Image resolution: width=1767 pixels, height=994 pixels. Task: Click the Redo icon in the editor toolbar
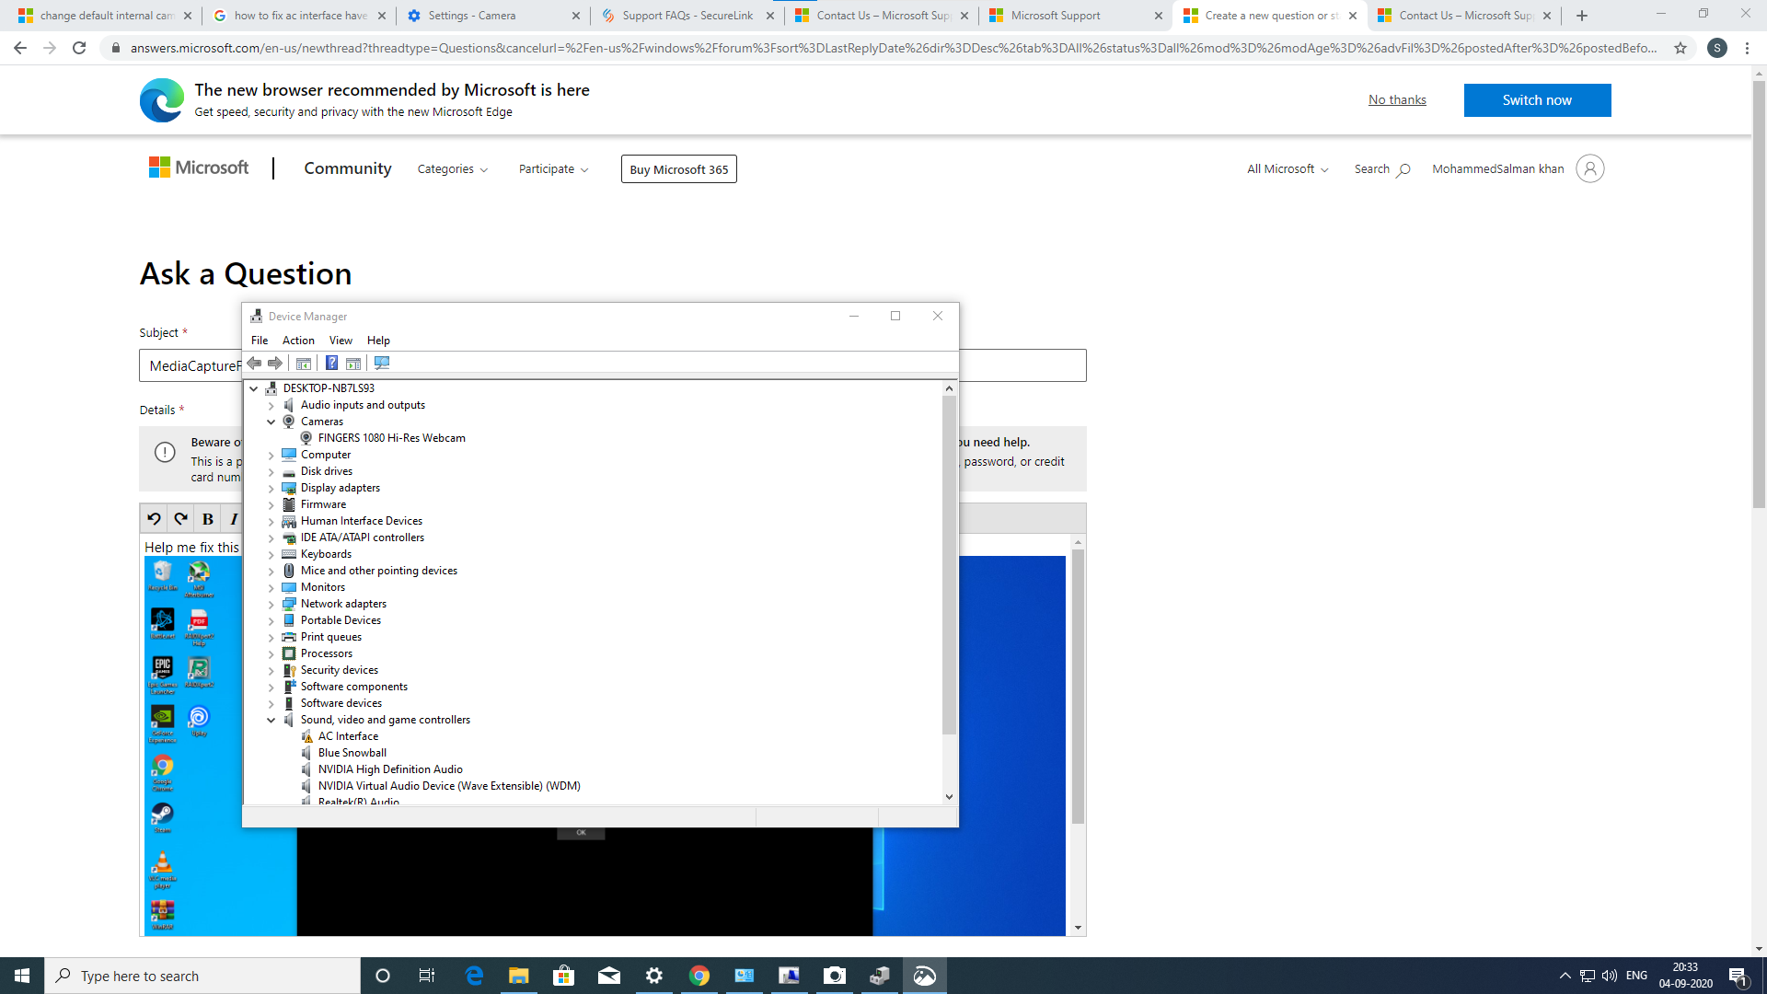pyautogui.click(x=180, y=519)
